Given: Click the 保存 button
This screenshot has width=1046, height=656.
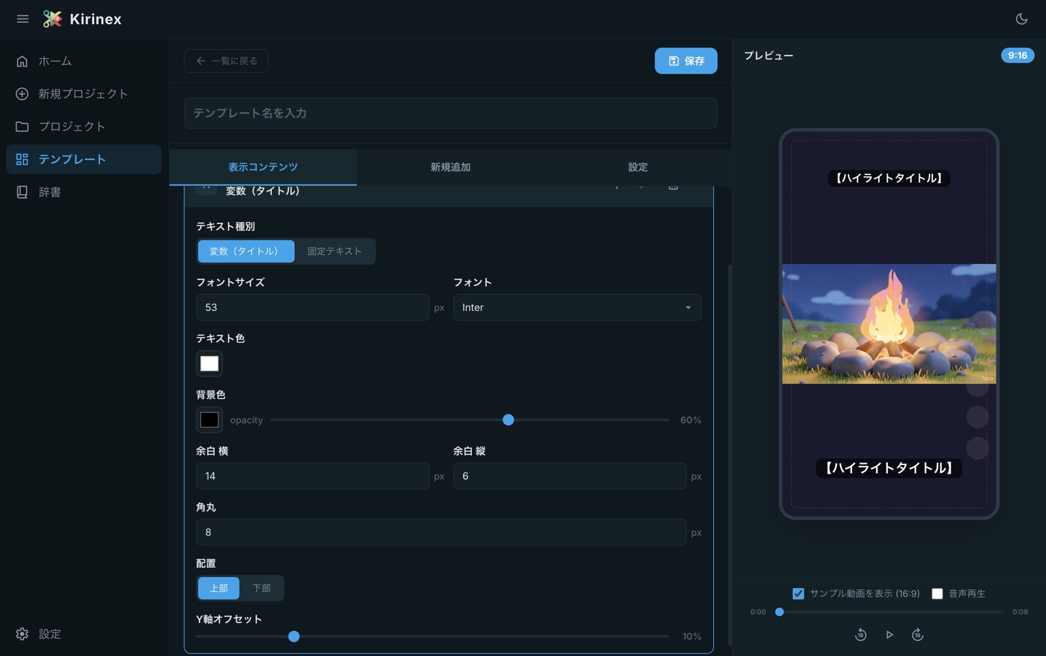Looking at the screenshot, I should [686, 61].
